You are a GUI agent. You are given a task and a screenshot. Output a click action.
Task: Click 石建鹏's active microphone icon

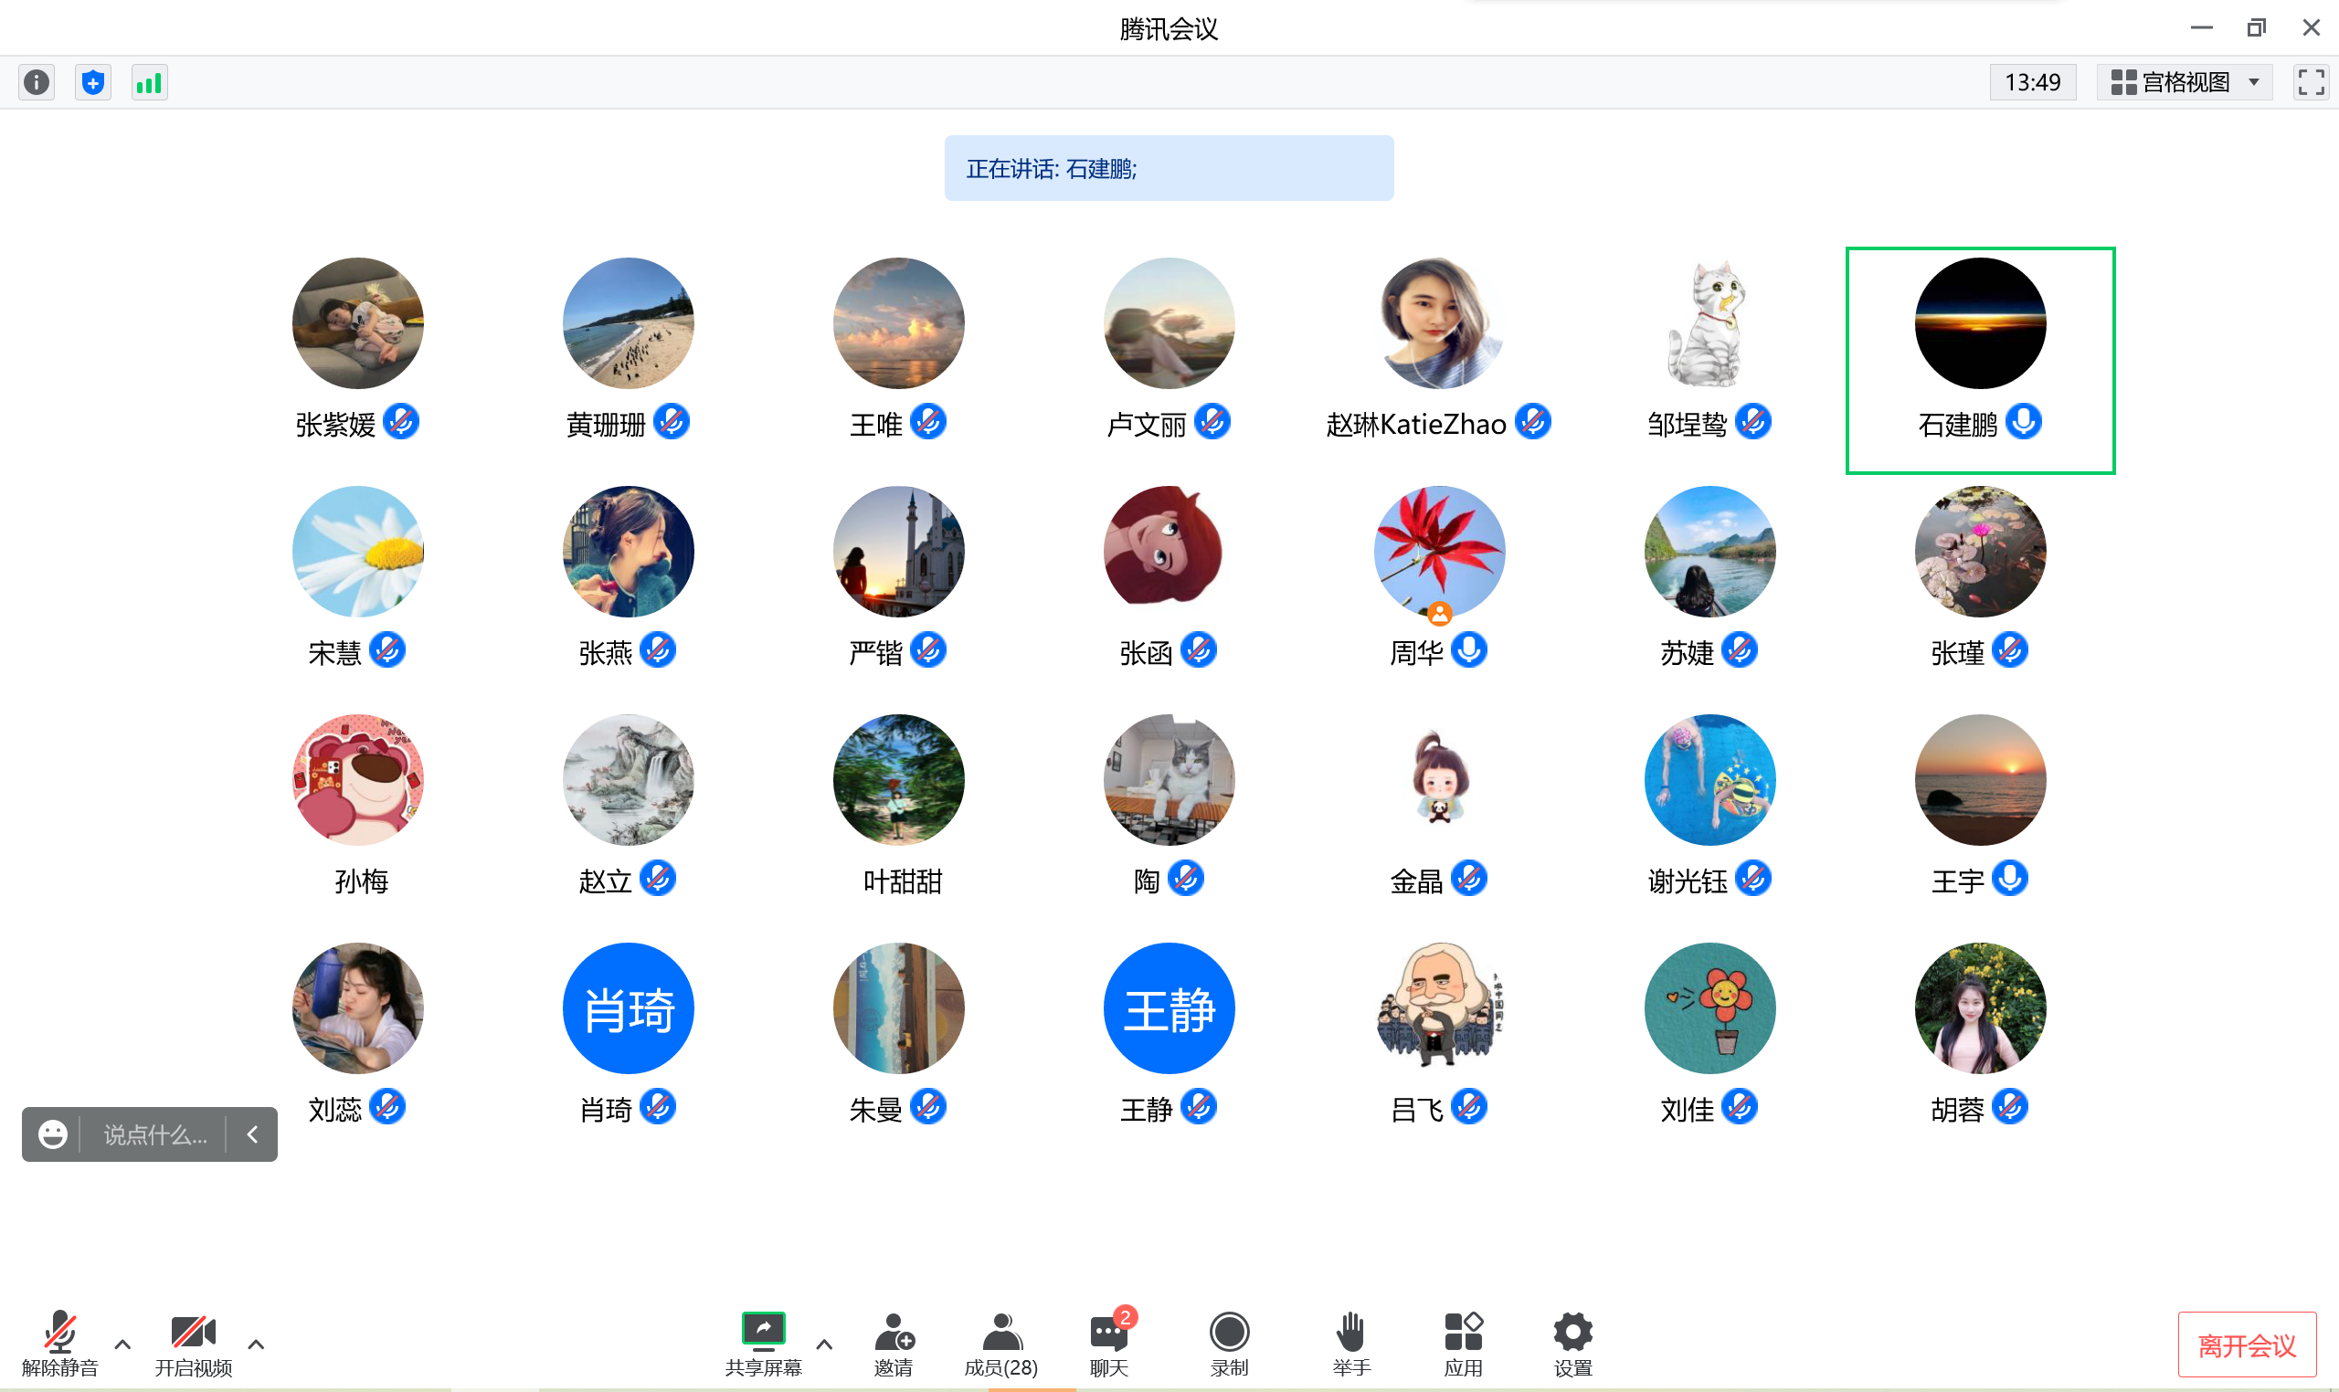[x=2023, y=423]
